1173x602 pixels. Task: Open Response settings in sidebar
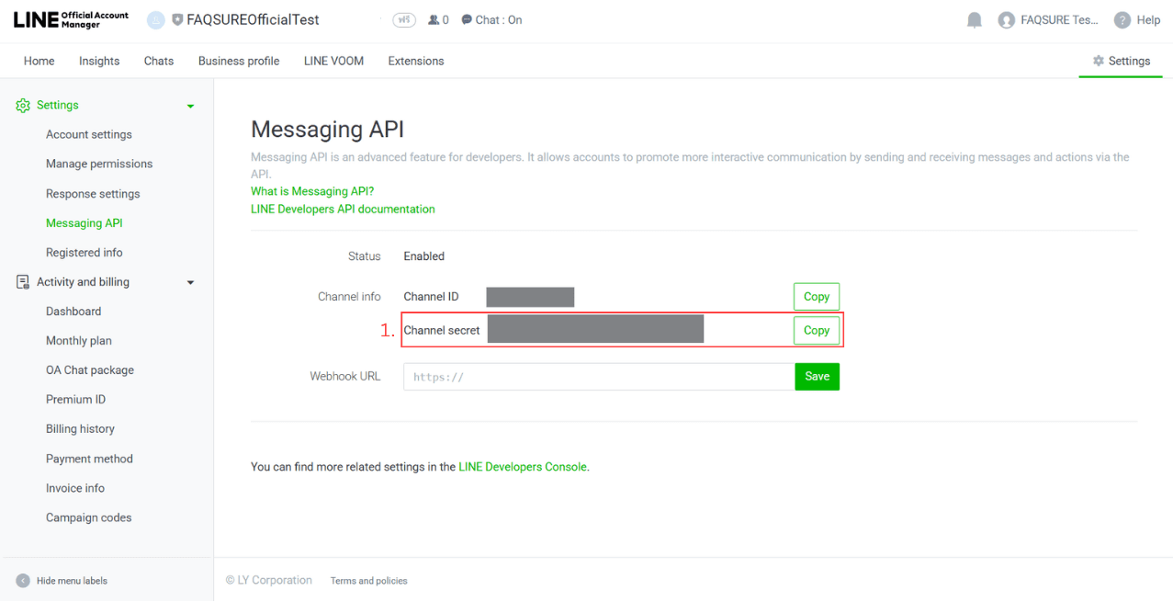click(x=93, y=194)
